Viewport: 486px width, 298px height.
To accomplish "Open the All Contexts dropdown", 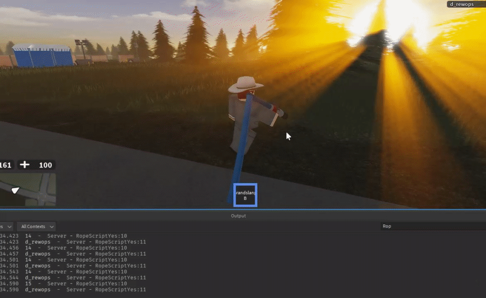I will click(x=36, y=227).
